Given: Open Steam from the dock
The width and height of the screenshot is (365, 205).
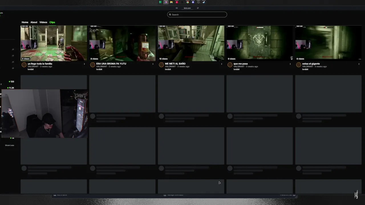Looking at the screenshot, I should click(204, 2).
